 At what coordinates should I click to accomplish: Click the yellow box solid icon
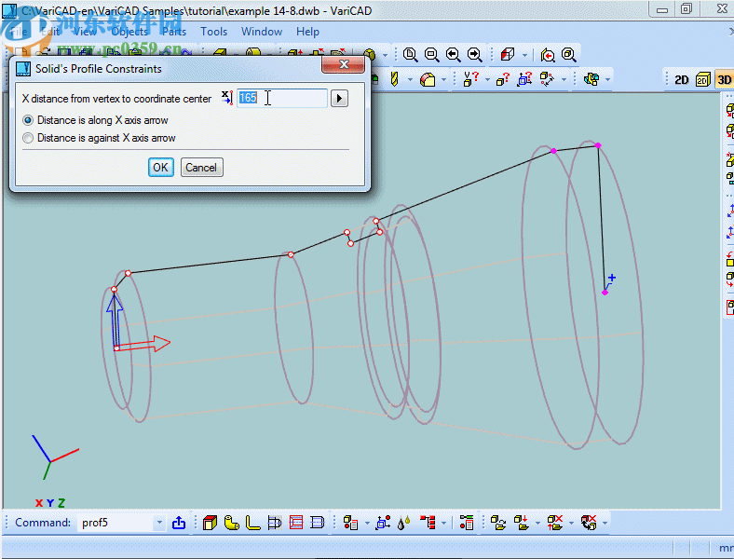tap(210, 523)
